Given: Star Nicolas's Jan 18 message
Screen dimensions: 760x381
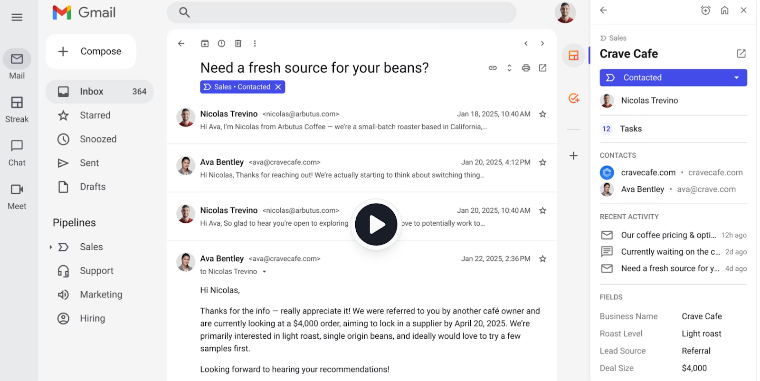Looking at the screenshot, I should pos(542,114).
